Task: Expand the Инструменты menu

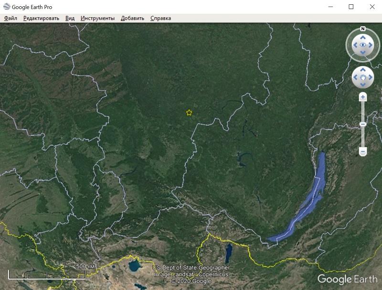Action: pos(97,18)
